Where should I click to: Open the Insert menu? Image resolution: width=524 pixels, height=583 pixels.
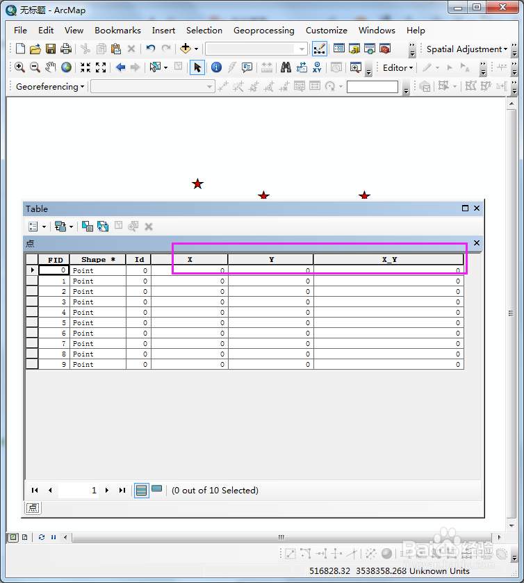(163, 30)
